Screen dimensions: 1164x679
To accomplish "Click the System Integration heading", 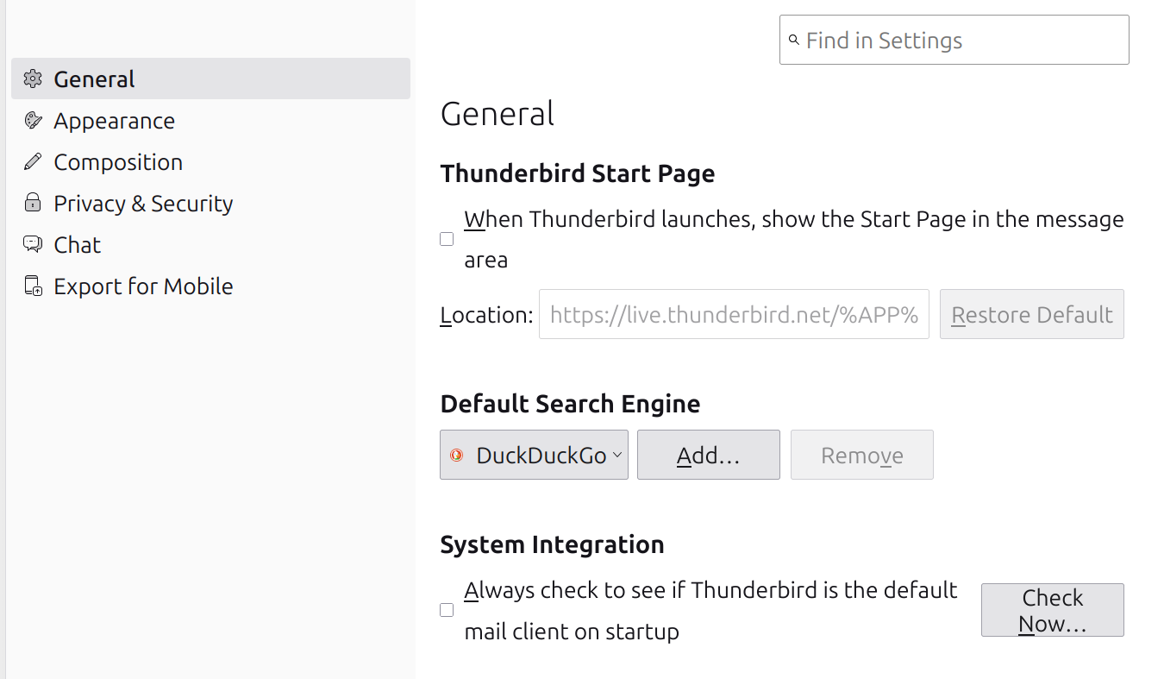I will click(552, 544).
